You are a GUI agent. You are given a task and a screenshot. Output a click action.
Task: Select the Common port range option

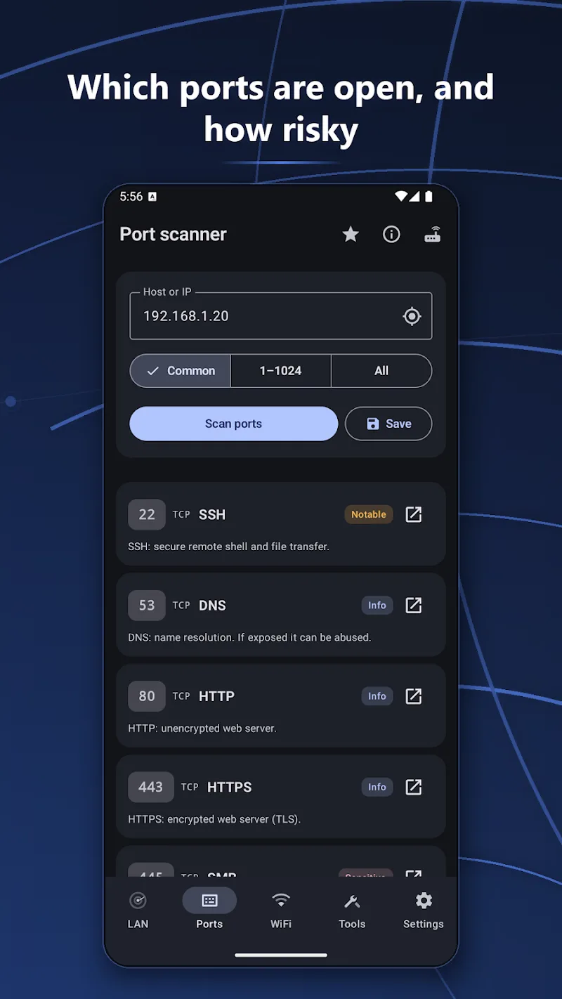pyautogui.click(x=181, y=371)
